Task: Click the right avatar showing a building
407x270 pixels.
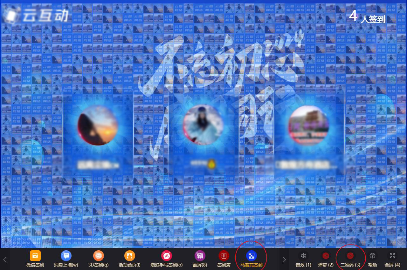Action: 308,125
